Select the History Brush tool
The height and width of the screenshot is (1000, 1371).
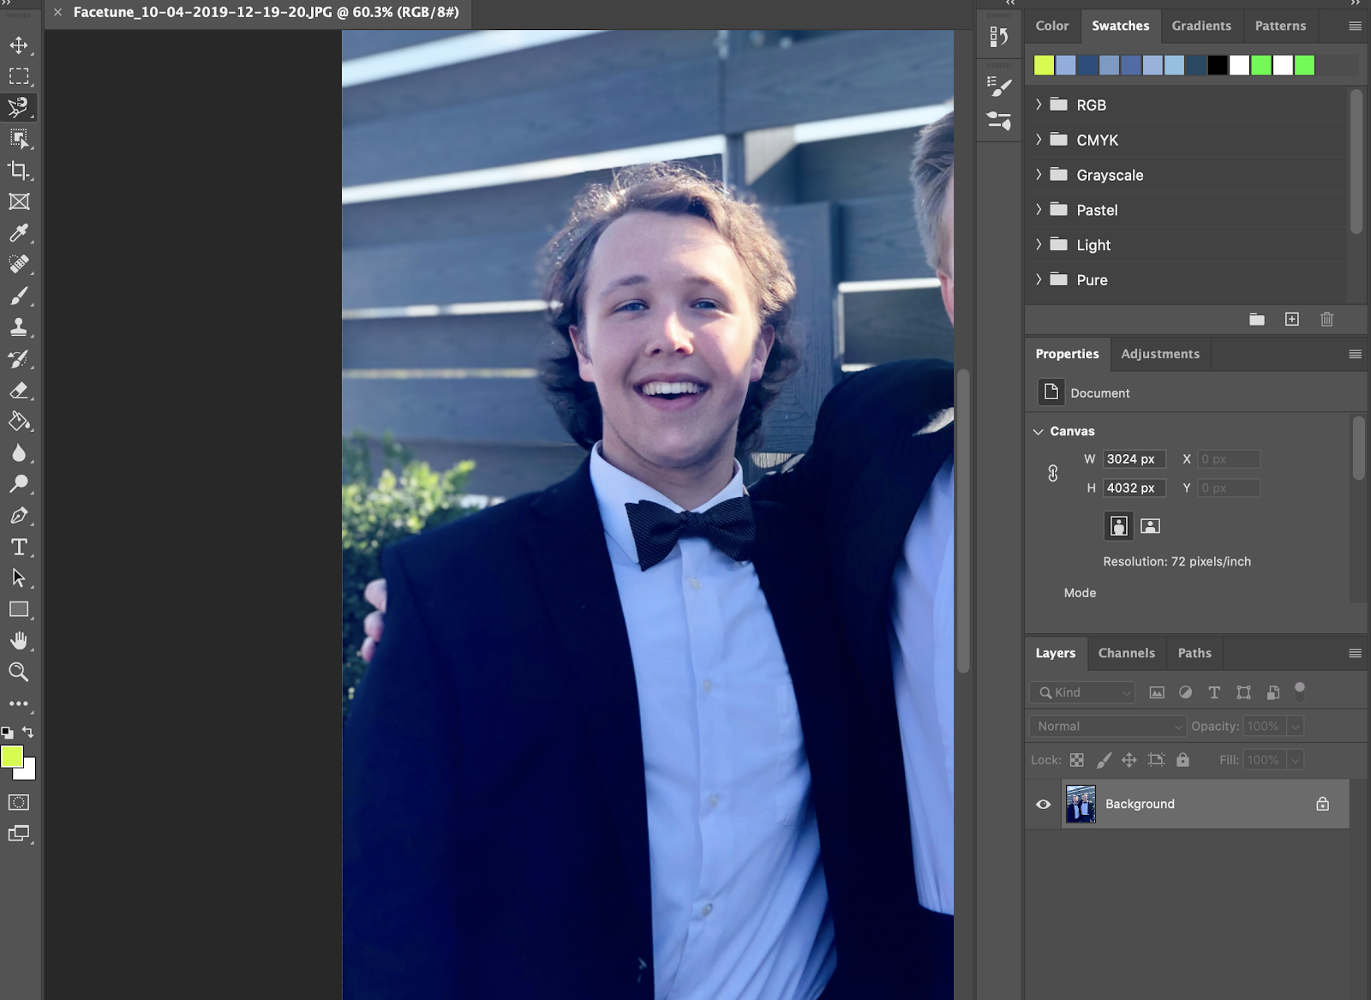tap(19, 358)
